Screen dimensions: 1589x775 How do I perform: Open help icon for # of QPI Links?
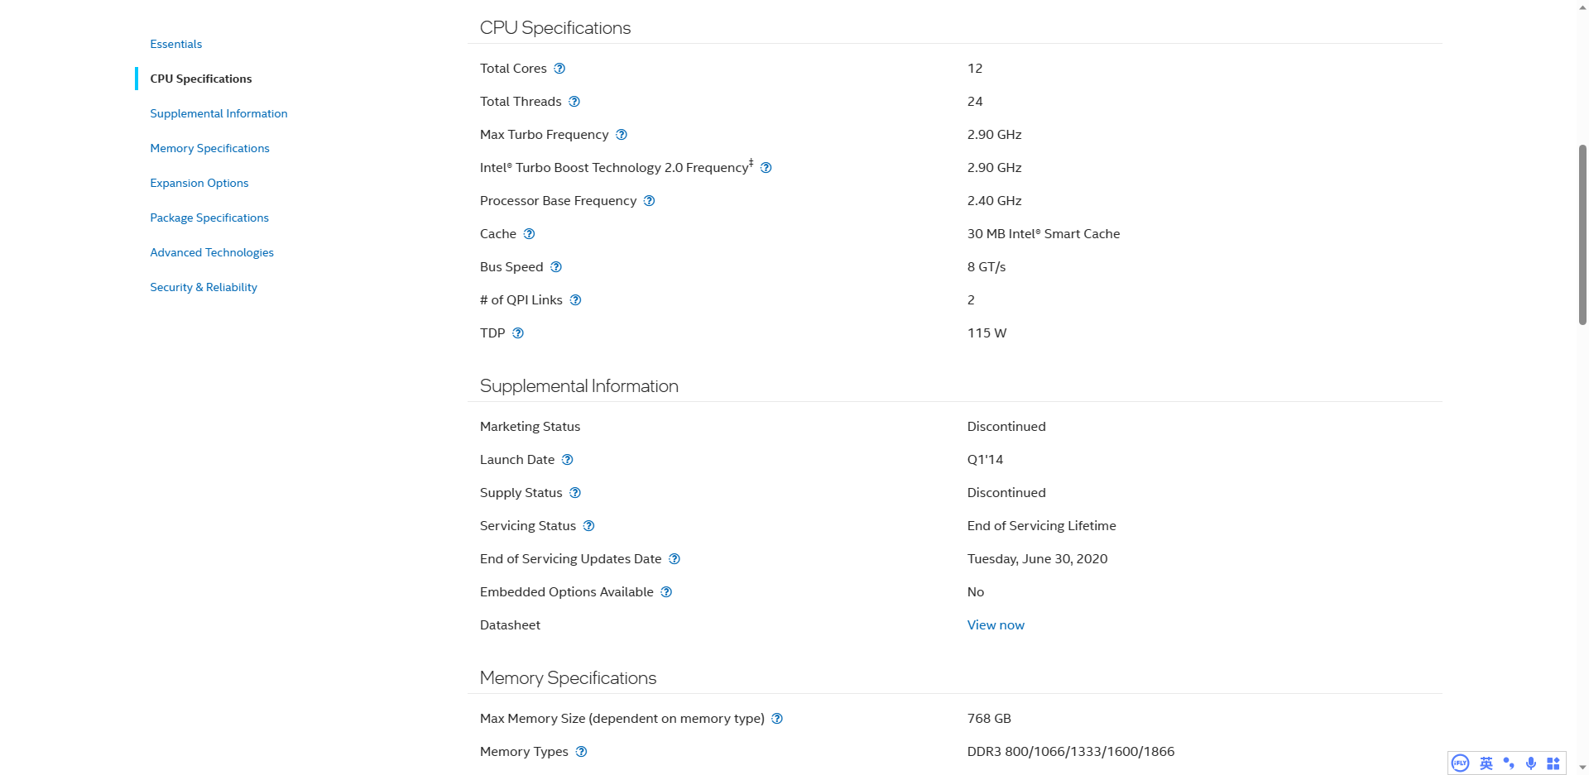[576, 300]
